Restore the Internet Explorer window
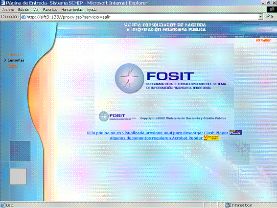277x208 pixels. 268,3
